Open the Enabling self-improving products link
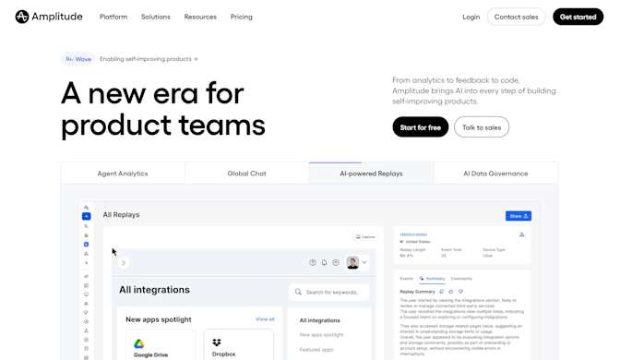Viewport: 620px width, 360px height. pyautogui.click(x=149, y=59)
